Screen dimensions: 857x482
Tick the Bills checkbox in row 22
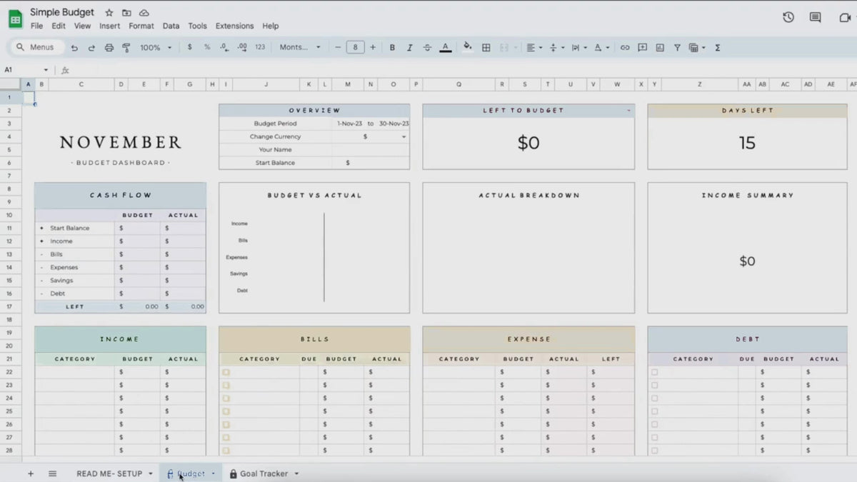(x=226, y=372)
